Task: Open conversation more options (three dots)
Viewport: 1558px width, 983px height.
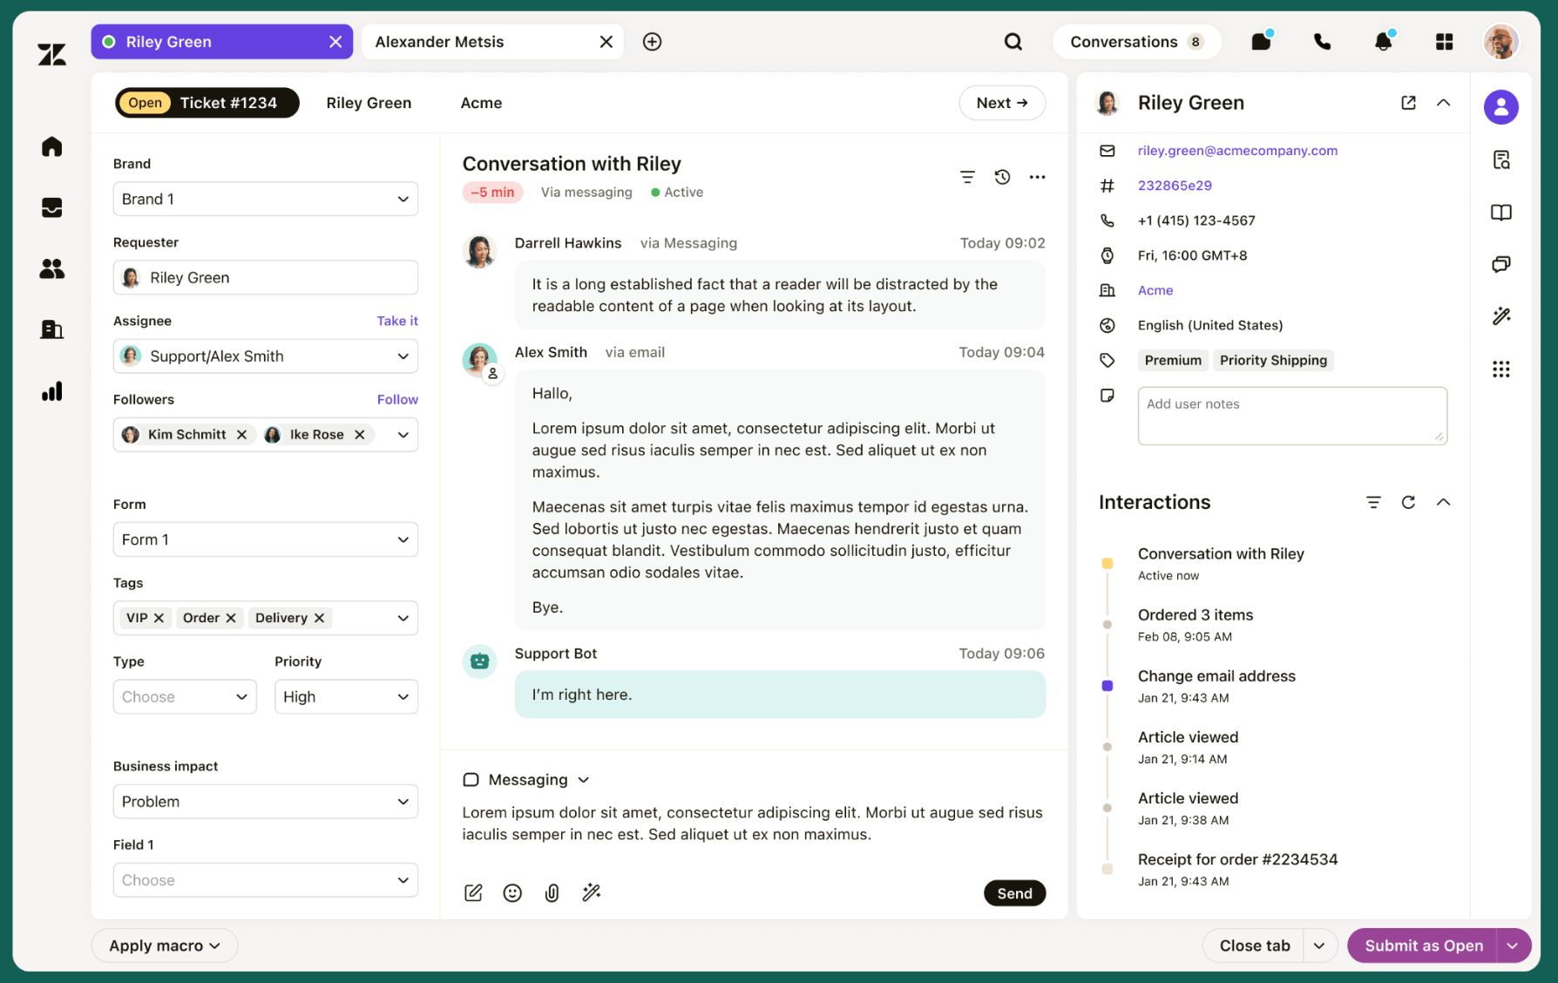Action: coord(1037,177)
